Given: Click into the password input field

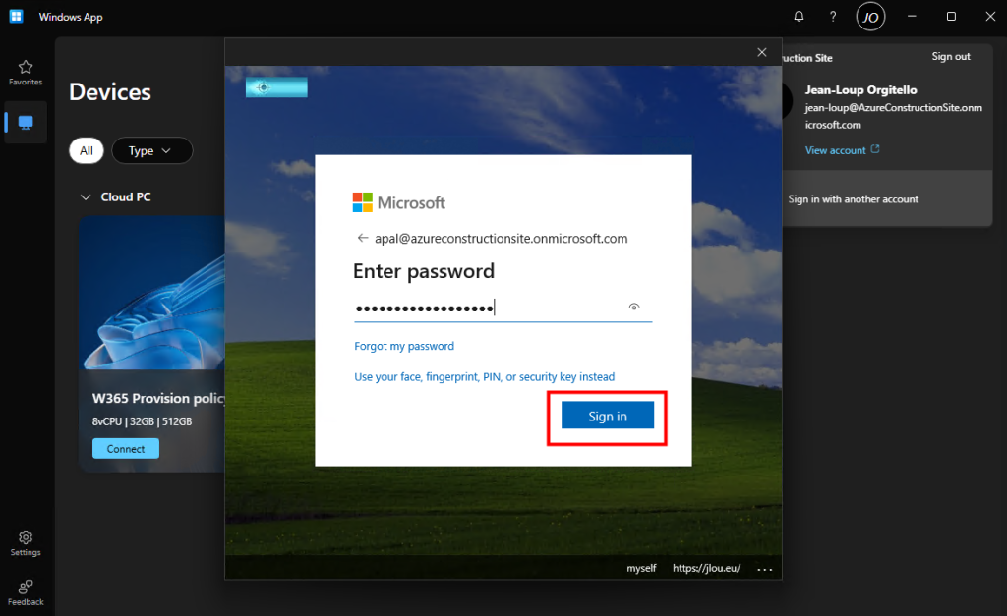Looking at the screenshot, I should coord(487,308).
